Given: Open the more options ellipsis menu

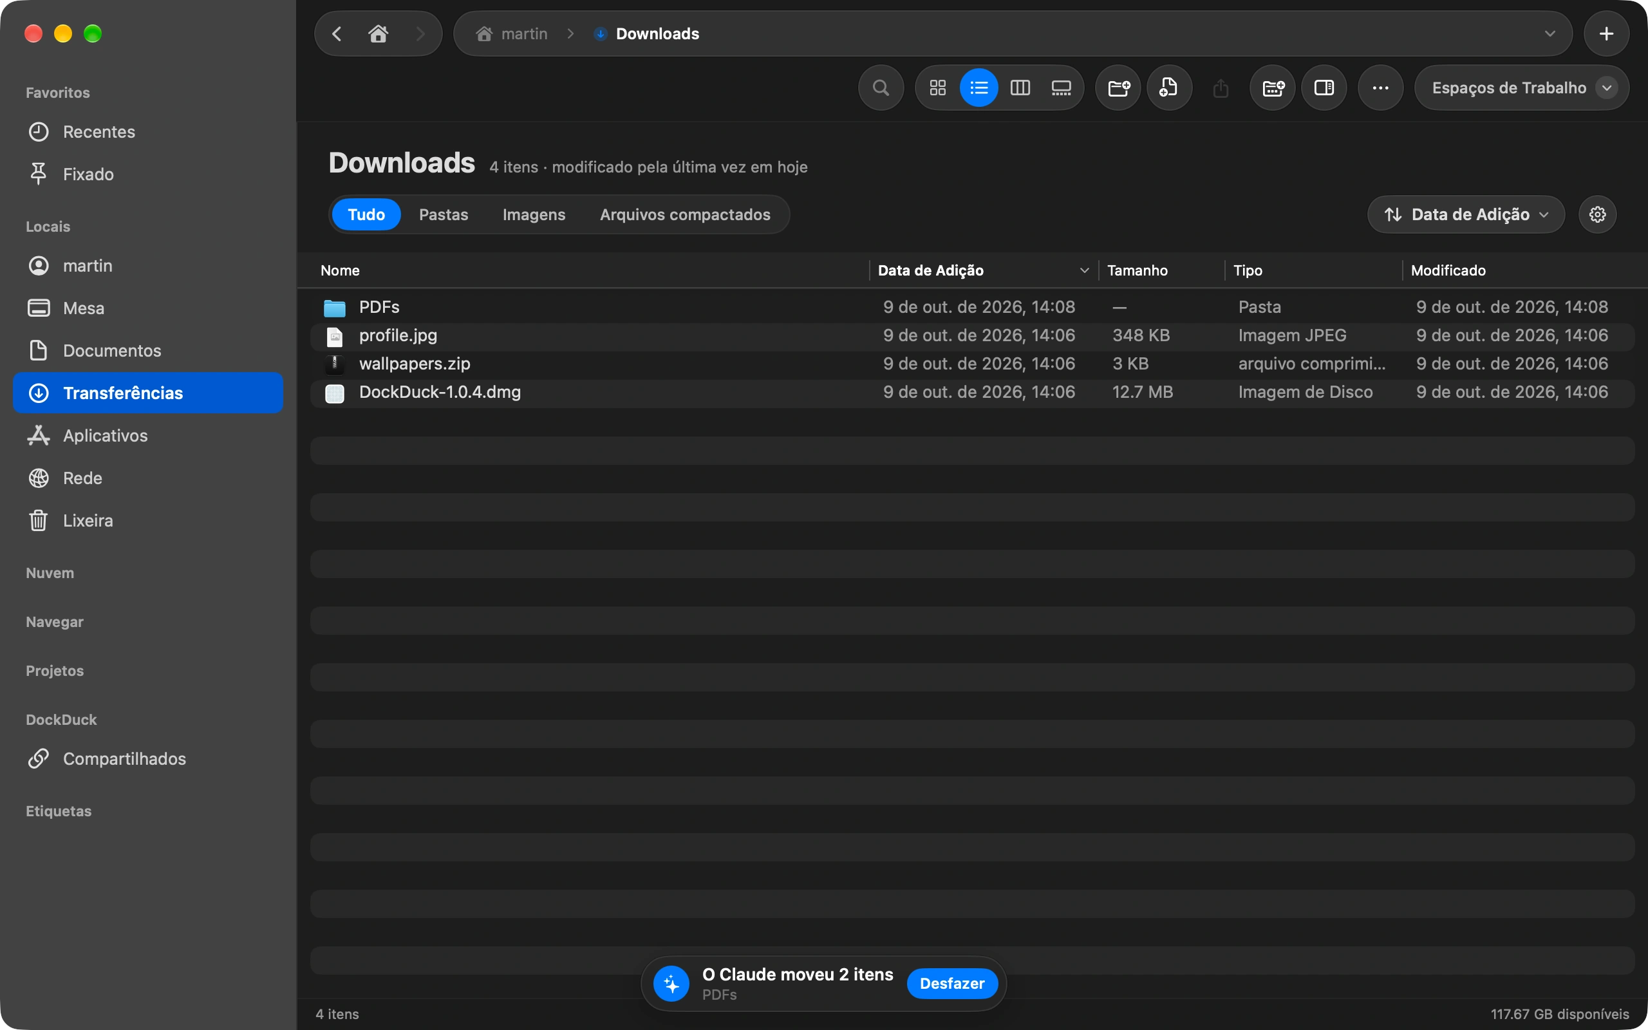Looking at the screenshot, I should 1380,88.
